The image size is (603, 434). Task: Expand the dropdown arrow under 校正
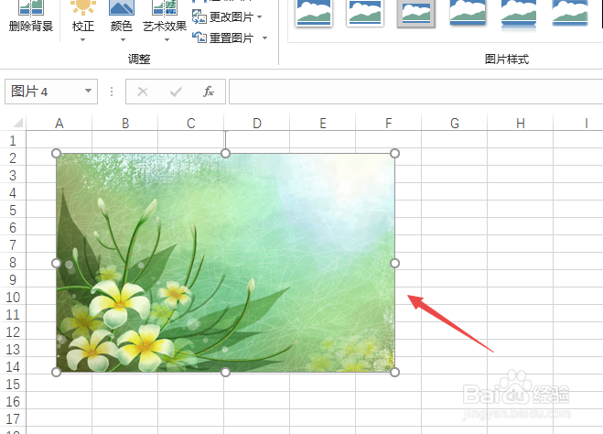[x=82, y=39]
